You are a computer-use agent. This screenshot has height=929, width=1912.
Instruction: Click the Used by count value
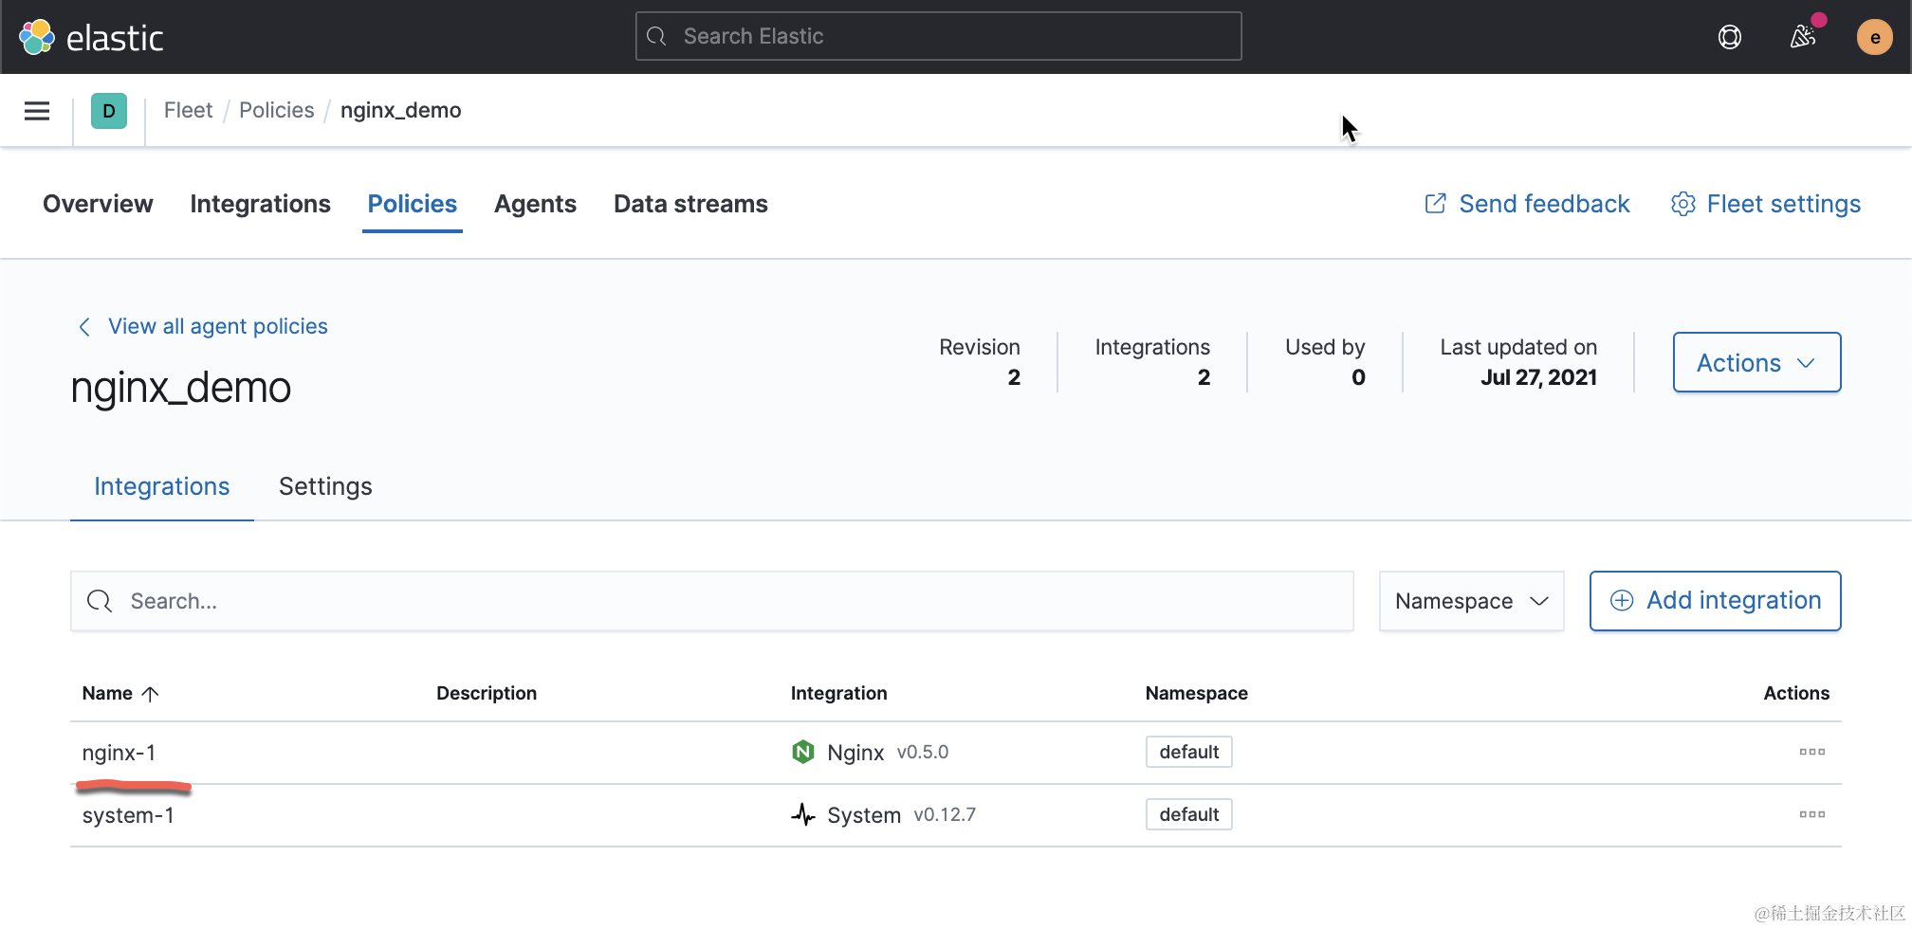(x=1358, y=377)
